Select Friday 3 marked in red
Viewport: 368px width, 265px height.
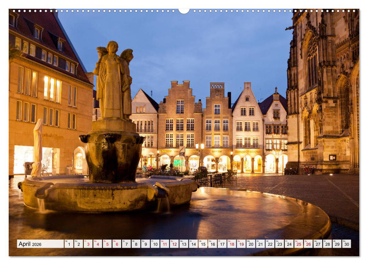tap(88, 244)
